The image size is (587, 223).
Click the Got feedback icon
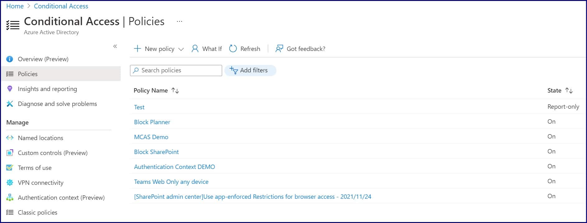pos(279,49)
